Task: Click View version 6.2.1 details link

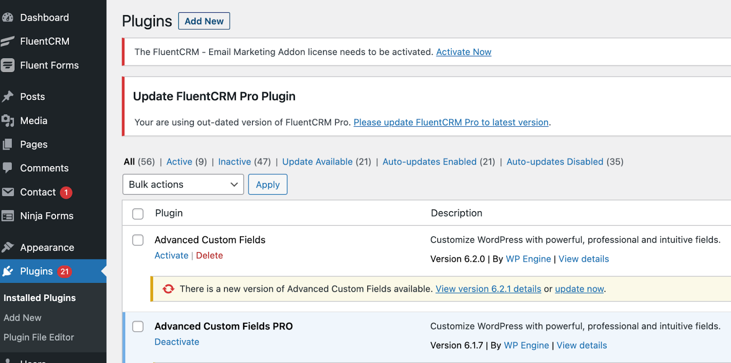Action: (488, 289)
